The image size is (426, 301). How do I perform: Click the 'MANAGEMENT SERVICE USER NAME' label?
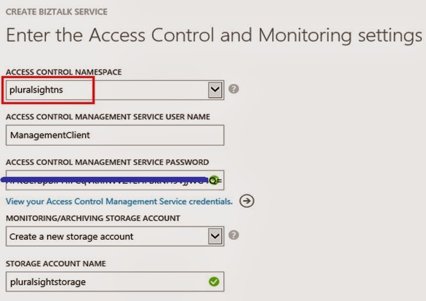[108, 117]
